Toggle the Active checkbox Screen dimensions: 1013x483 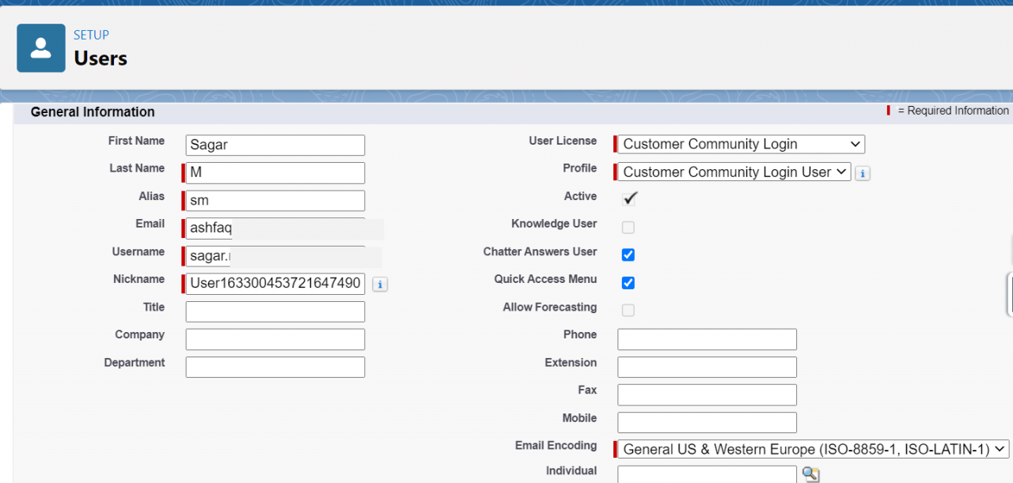(628, 199)
